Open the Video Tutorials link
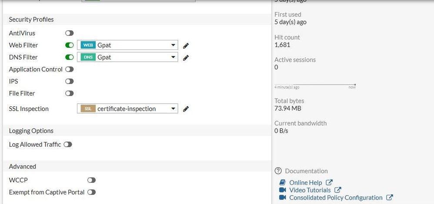434x204 pixels. pyautogui.click(x=310, y=190)
